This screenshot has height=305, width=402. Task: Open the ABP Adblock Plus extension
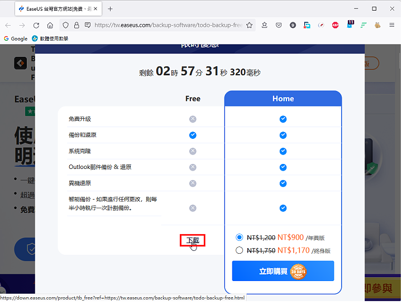(335, 25)
